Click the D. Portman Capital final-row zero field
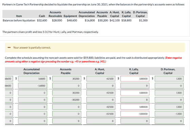The width and height of the screenshot is (190, 130). pyautogui.click(x=169, y=121)
